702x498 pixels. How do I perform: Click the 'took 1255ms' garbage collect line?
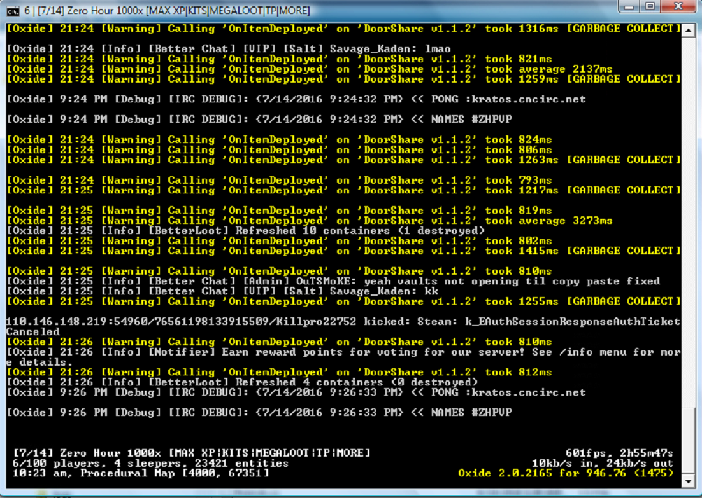pos(343,301)
